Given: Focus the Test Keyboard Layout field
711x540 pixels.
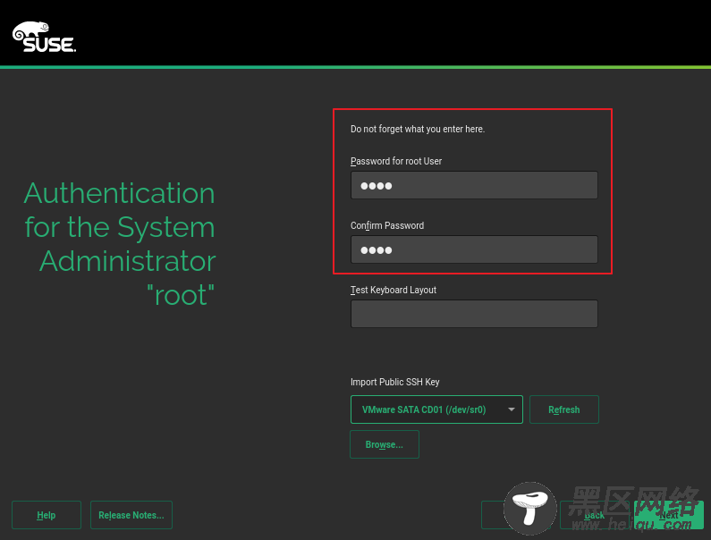Looking at the screenshot, I should coord(474,314).
